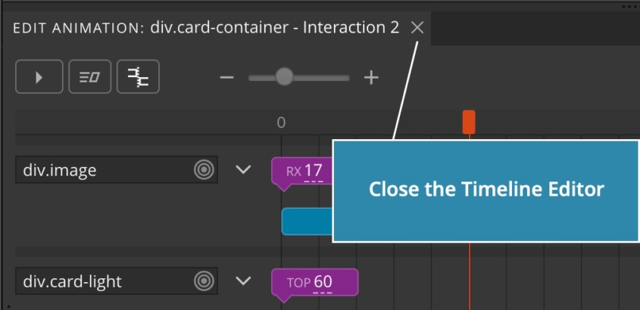The image size is (640, 310).
Task: Play the animation preview
Action: tap(39, 76)
